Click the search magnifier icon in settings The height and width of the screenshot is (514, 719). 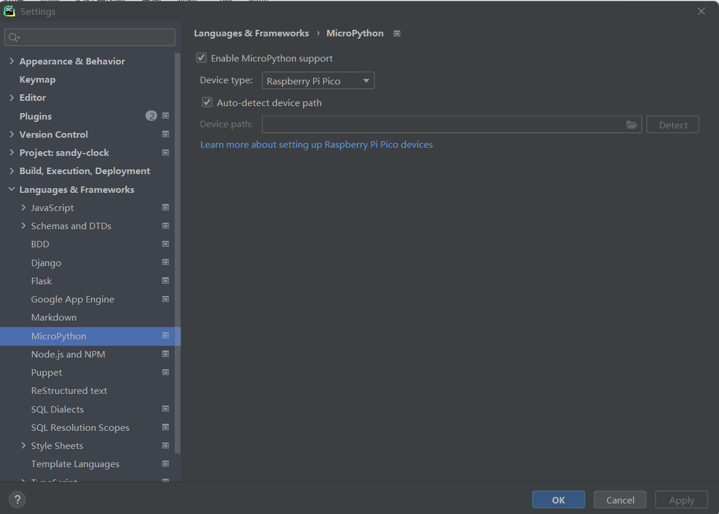(x=13, y=38)
